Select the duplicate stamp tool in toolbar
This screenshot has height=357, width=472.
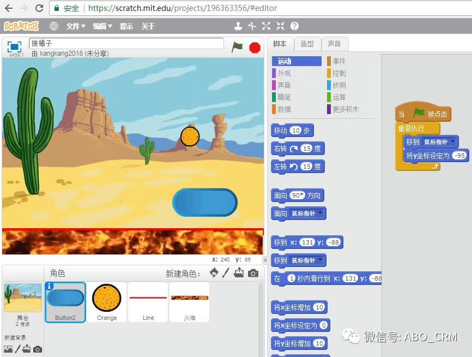click(238, 26)
